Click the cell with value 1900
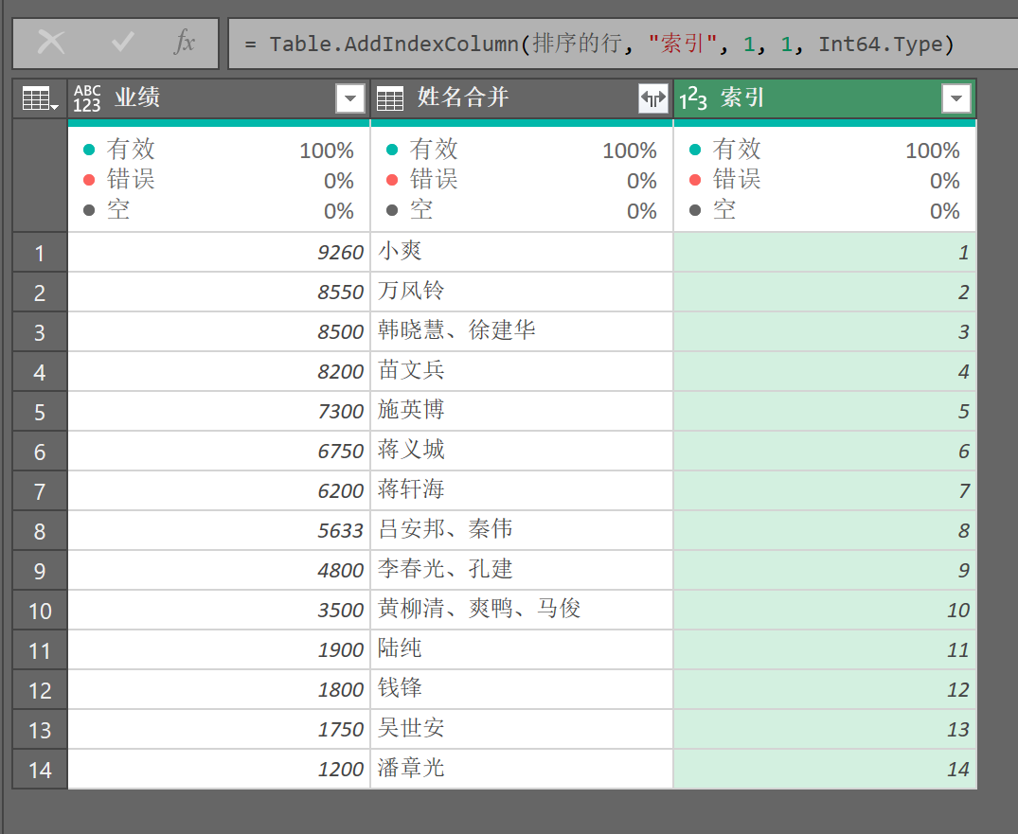Viewport: 1018px width, 834px height. point(219,650)
